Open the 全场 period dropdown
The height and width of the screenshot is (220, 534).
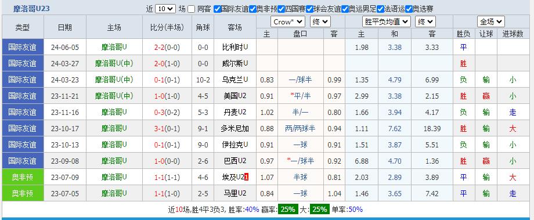click(x=490, y=22)
